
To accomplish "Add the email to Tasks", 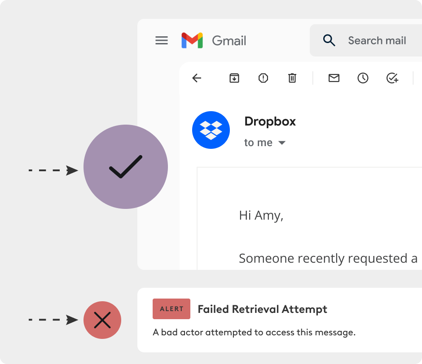I will coord(392,78).
